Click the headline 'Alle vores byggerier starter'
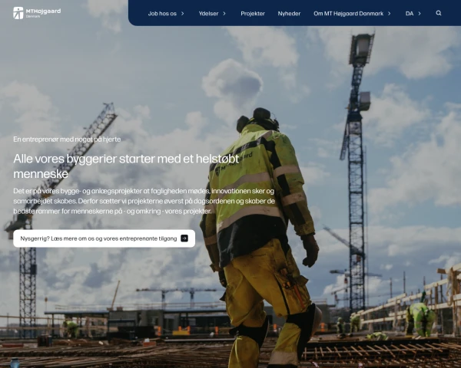 (x=126, y=166)
